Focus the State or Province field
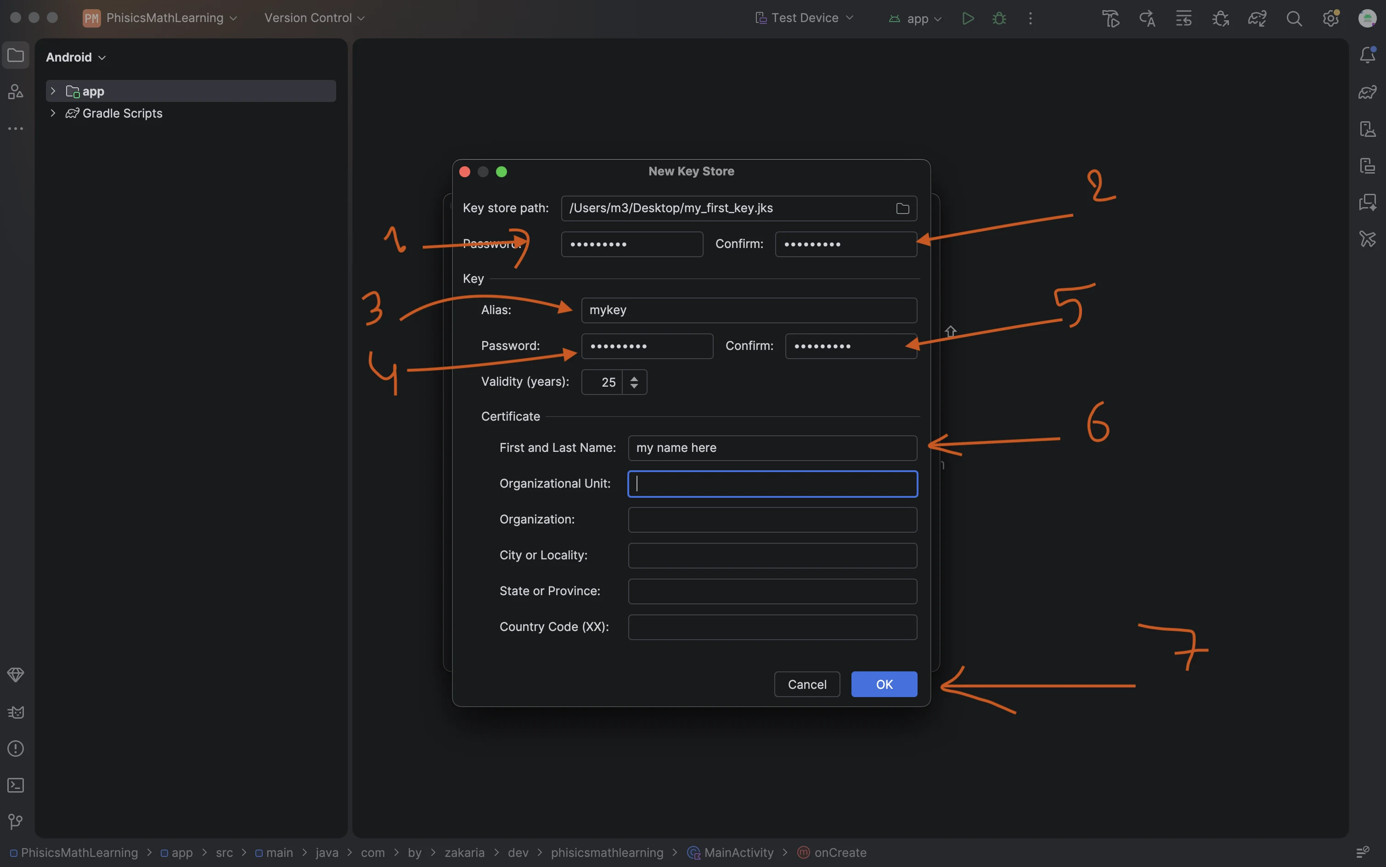The height and width of the screenshot is (867, 1386). tap(772, 591)
